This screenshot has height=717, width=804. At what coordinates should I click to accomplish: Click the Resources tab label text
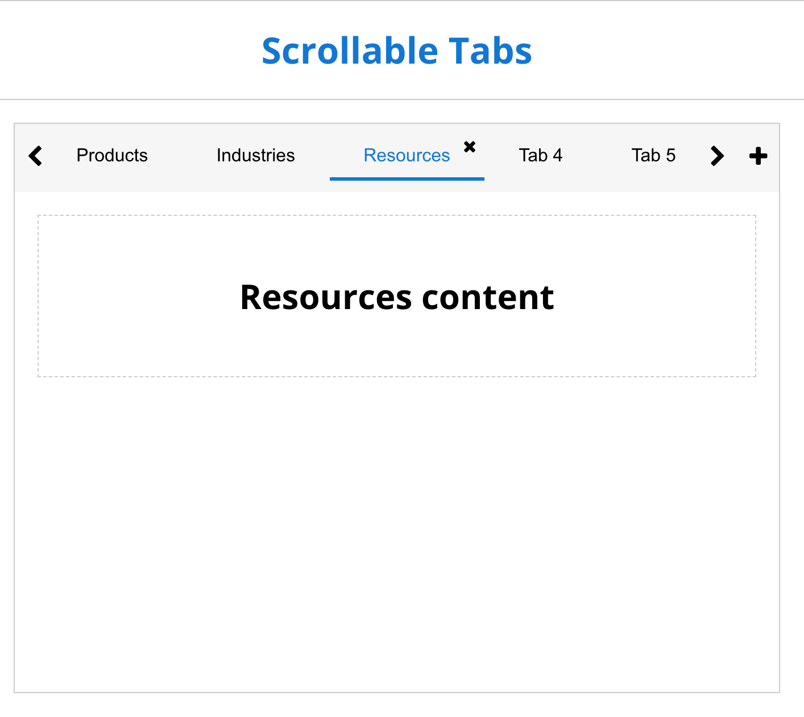pyautogui.click(x=406, y=155)
